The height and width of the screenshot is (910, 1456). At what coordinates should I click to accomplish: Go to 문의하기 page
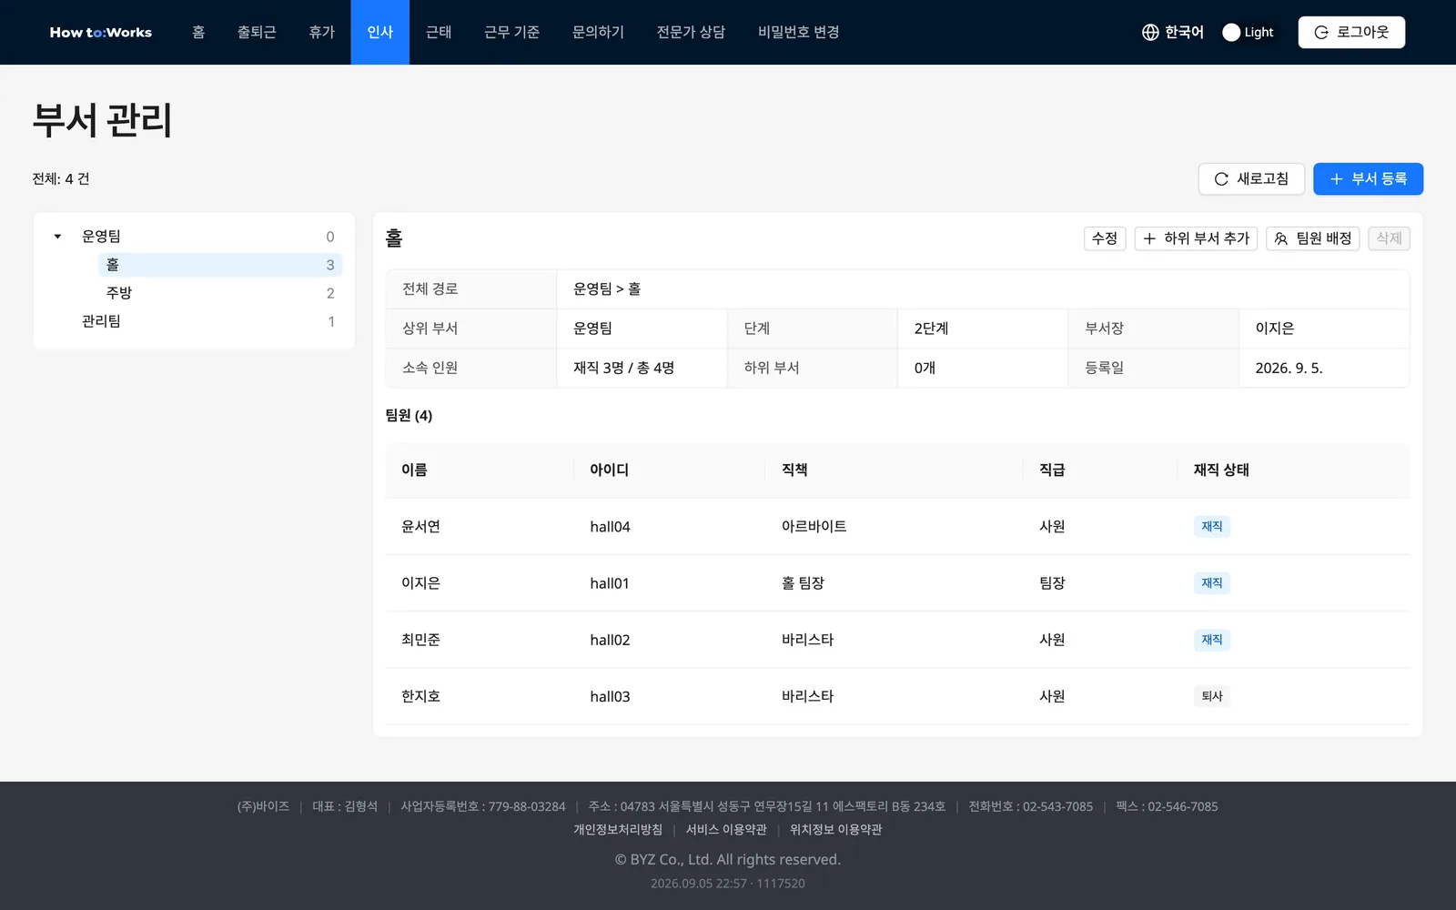[x=598, y=32]
